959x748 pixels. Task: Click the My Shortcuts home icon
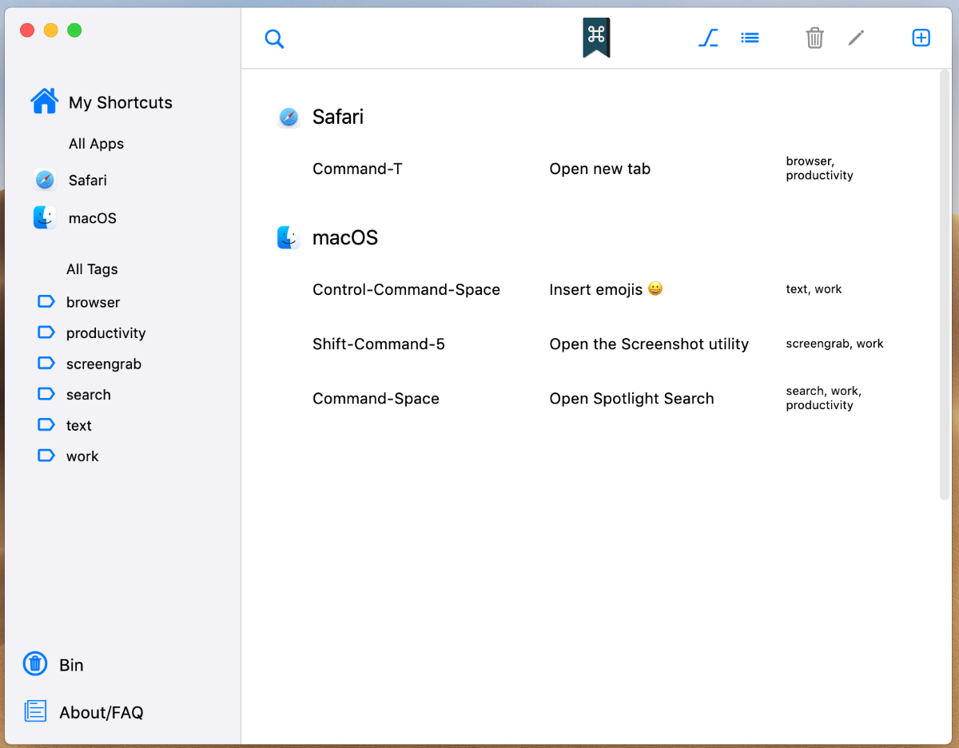coord(44,101)
